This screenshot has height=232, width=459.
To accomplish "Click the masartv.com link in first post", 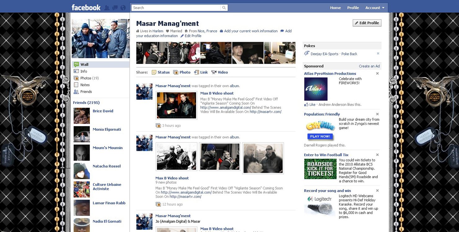I will tap(265, 112).
